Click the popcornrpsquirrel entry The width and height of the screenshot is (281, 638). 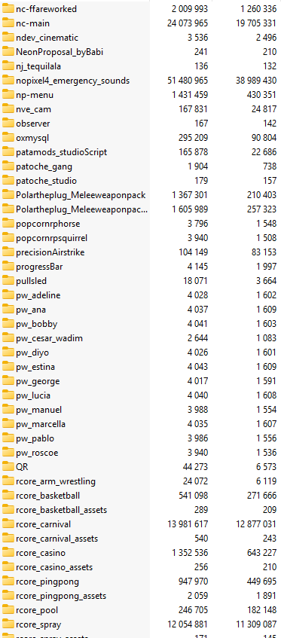(140, 238)
